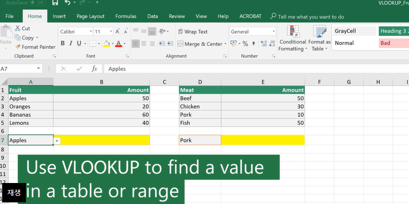Switch to Review tab
409x204 pixels.
177,16
